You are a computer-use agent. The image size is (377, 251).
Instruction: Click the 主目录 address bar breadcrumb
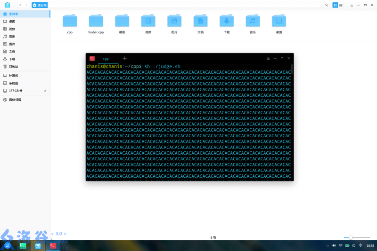40,5
